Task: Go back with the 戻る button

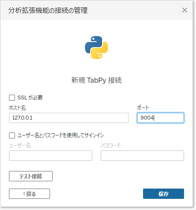Action: point(29,194)
